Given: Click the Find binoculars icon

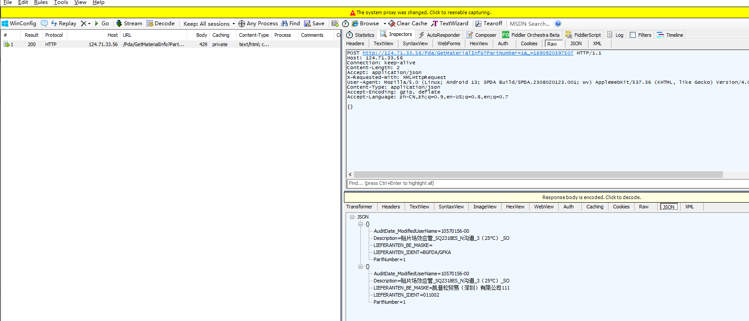Looking at the screenshot, I should pyautogui.click(x=284, y=23).
